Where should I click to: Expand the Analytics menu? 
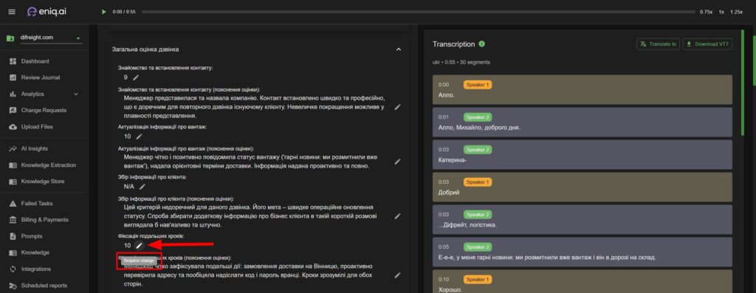click(44, 94)
